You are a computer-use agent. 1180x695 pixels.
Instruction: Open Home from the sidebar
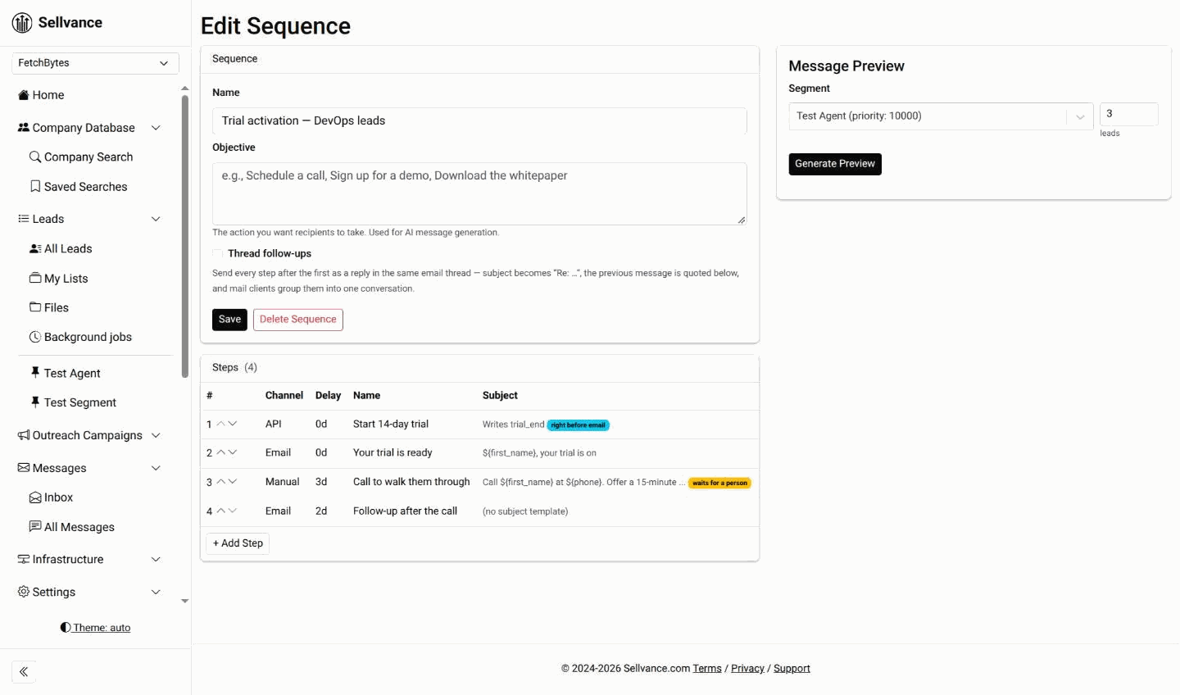(x=41, y=95)
